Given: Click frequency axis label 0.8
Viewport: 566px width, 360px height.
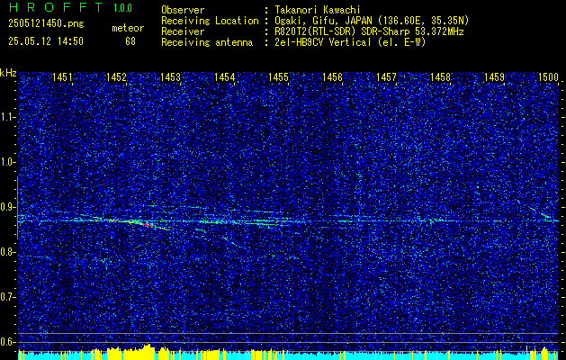Looking at the screenshot, I should click(8, 252).
